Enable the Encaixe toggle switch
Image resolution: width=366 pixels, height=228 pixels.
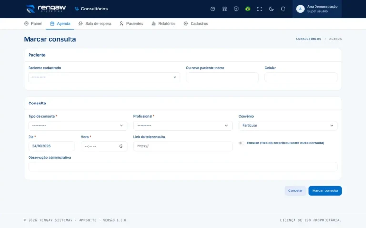coord(242,143)
